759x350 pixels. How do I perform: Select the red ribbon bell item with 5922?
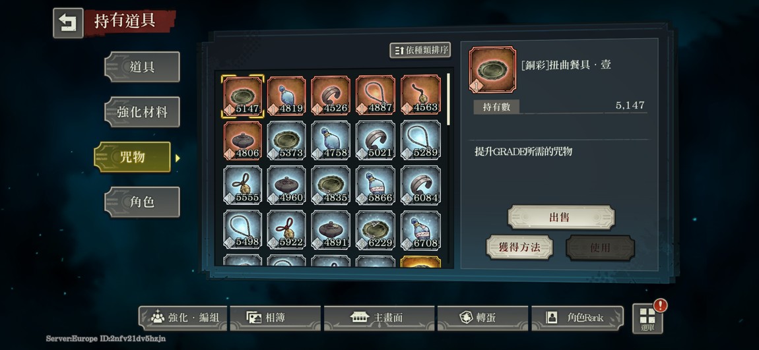[x=286, y=229]
